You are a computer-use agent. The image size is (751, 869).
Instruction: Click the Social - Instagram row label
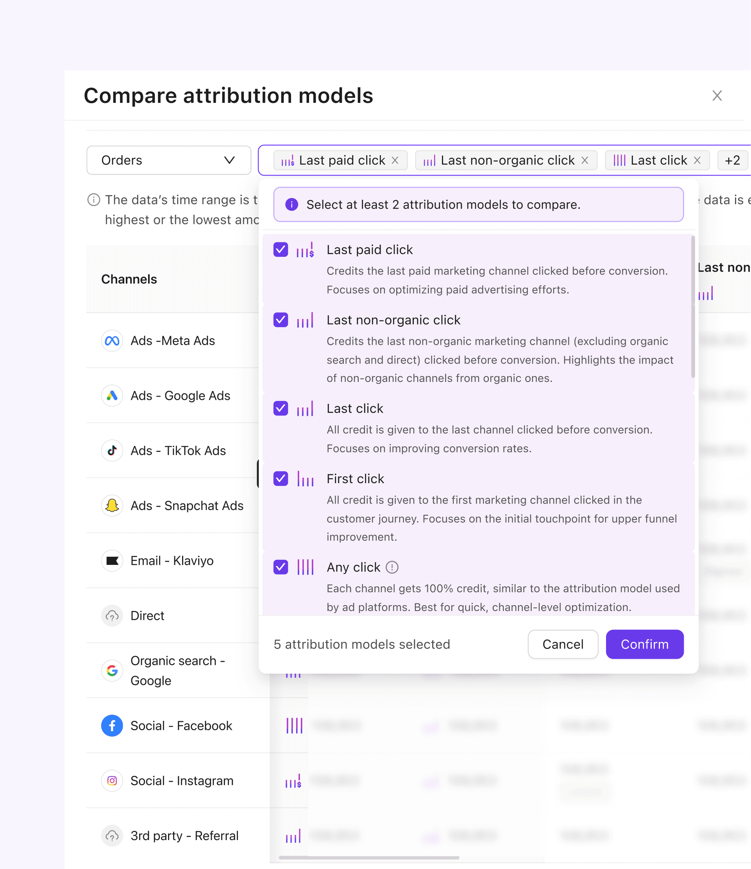point(182,781)
